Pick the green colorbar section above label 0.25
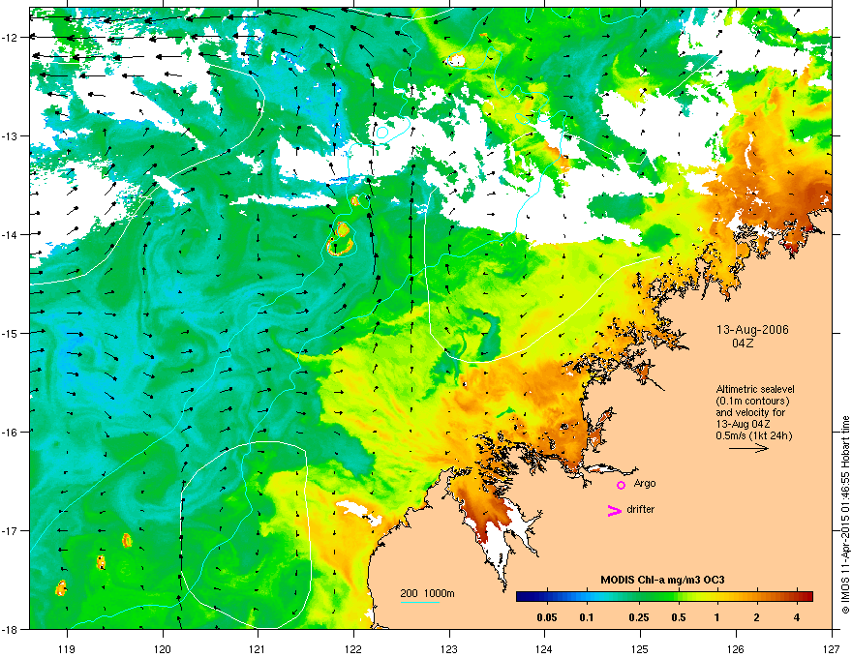The image size is (852, 658). point(639,597)
